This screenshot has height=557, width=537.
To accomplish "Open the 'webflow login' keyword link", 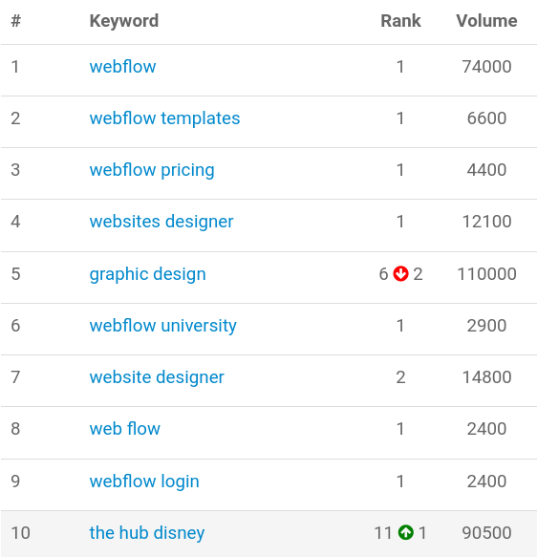I will tap(144, 482).
